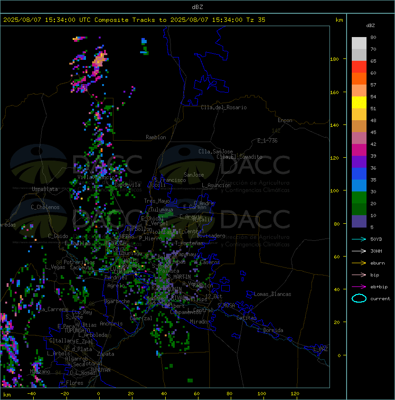Select the light grey swatch between 80 and 70
Viewport: 395px width, 400px height.
pyautogui.click(x=359, y=43)
